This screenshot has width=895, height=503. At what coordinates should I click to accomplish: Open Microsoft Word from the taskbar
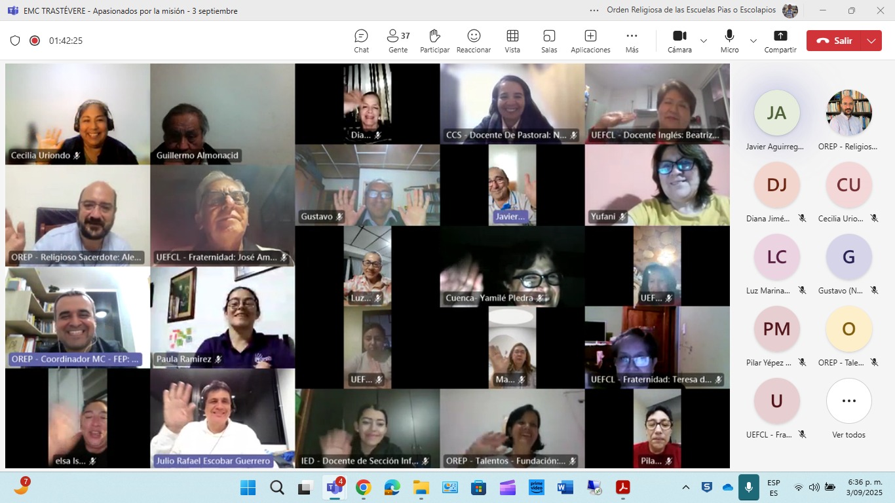(565, 487)
